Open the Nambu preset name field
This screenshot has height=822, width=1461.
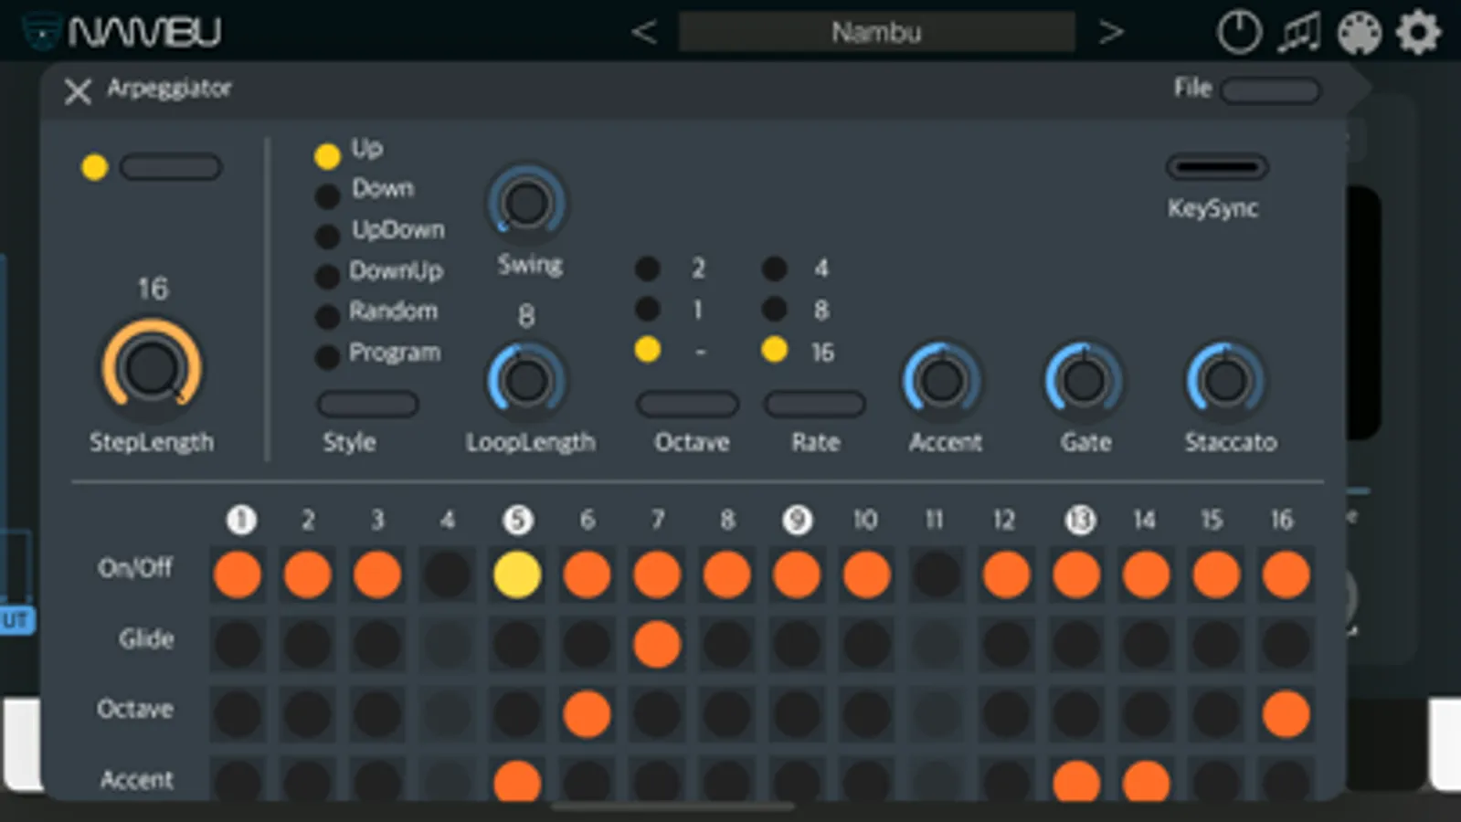pyautogui.click(x=876, y=32)
